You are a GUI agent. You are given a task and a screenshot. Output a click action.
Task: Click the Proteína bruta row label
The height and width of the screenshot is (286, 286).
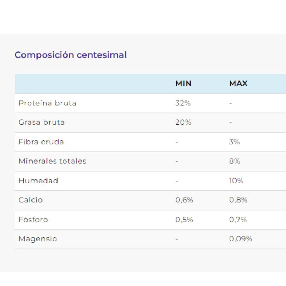tap(47, 103)
